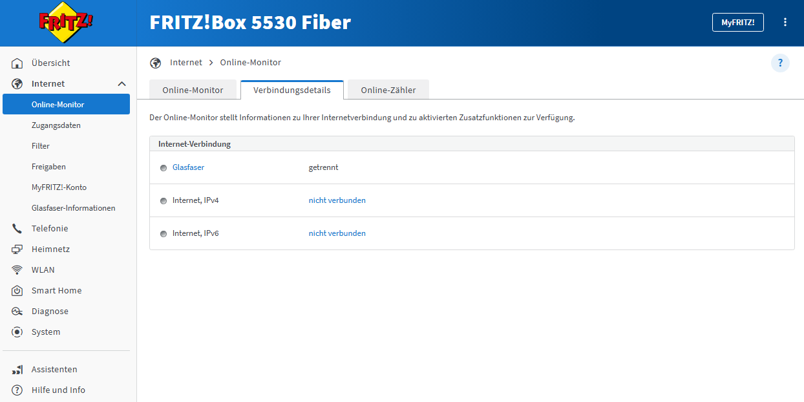The width and height of the screenshot is (804, 402).
Task: Open the help question mark icon
Action: click(780, 63)
